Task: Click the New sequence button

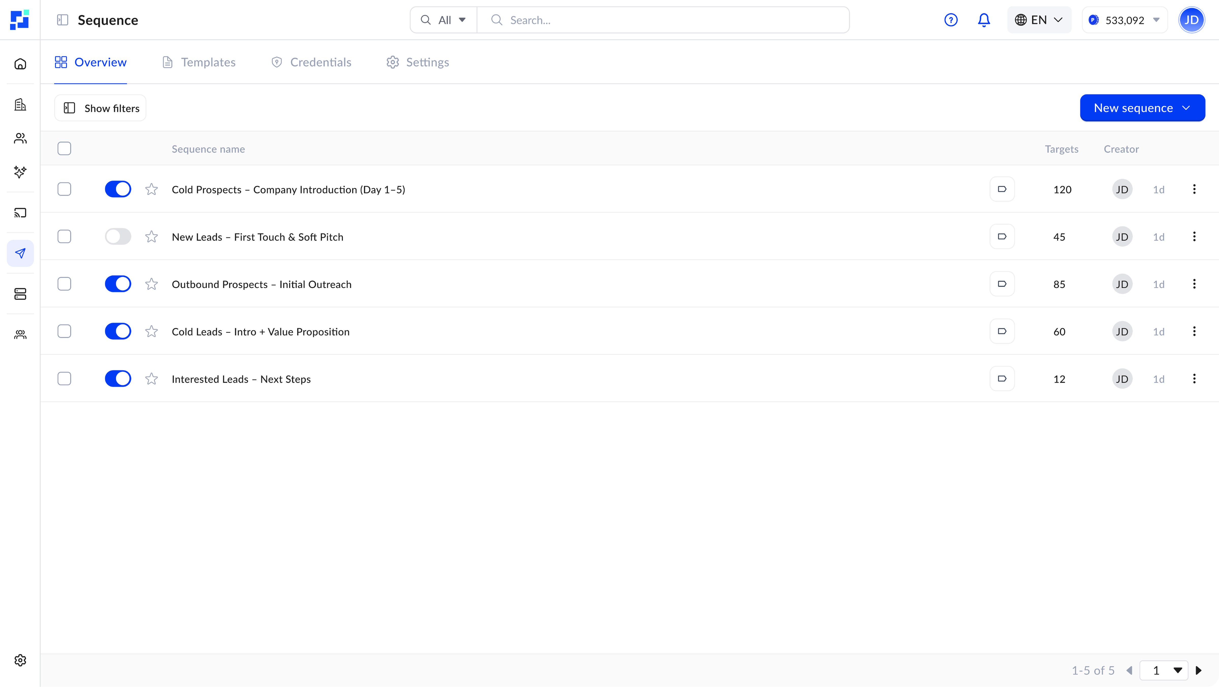Action: (x=1142, y=108)
